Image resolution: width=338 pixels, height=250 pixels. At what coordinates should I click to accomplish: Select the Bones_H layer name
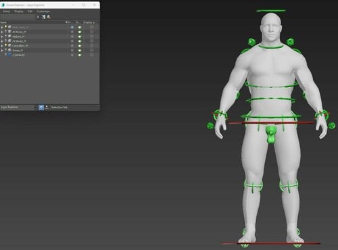click(18, 51)
